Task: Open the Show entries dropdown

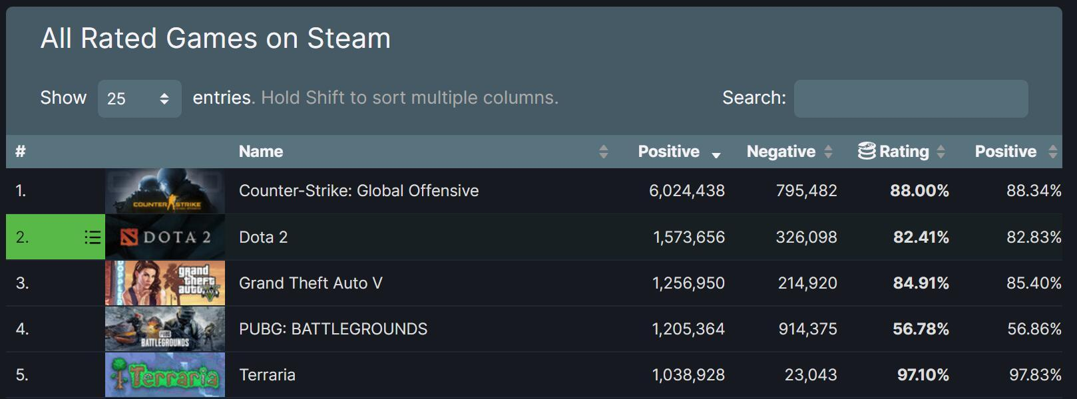Action: pos(139,99)
